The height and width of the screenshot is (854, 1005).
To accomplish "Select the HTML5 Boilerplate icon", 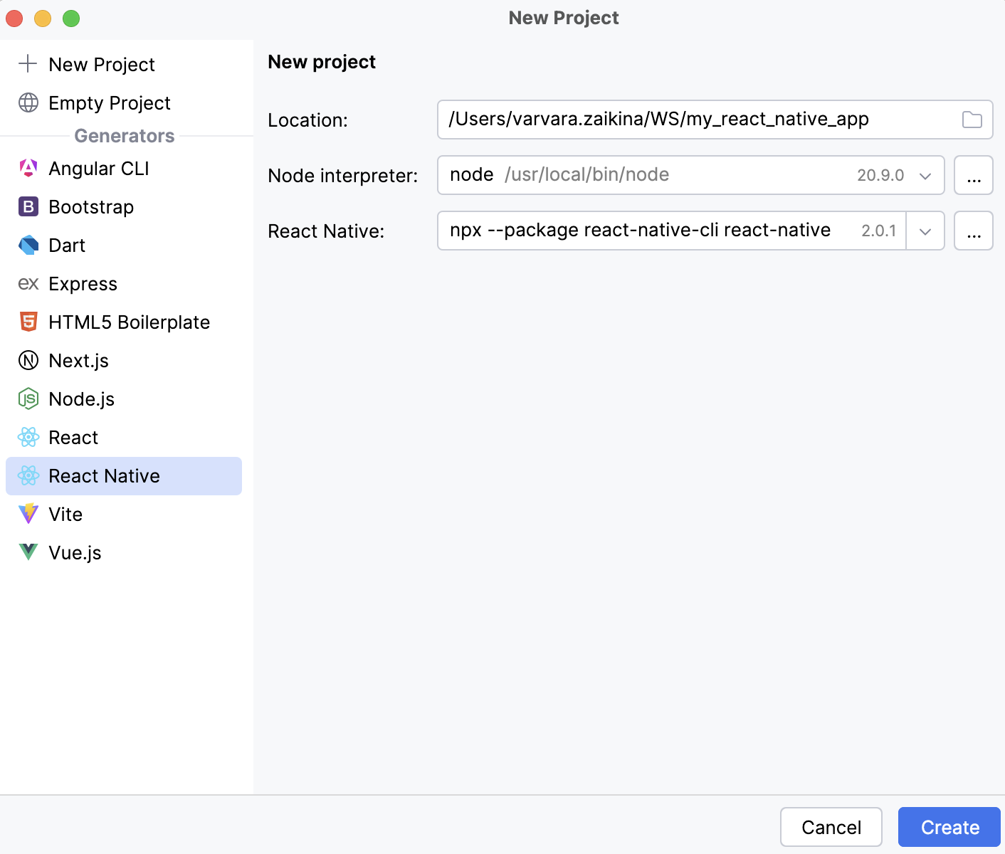I will pyautogui.click(x=28, y=322).
